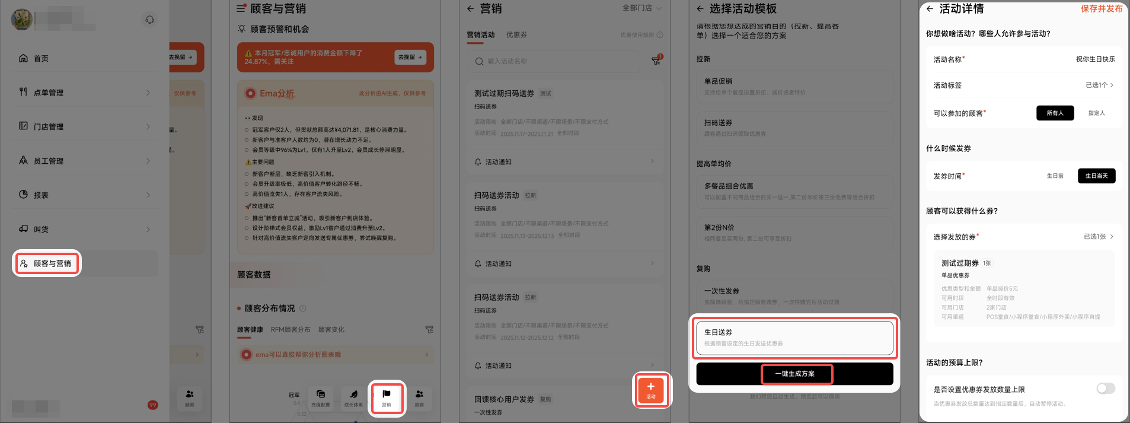Choose 生日前 as coupon send time

point(1055,176)
